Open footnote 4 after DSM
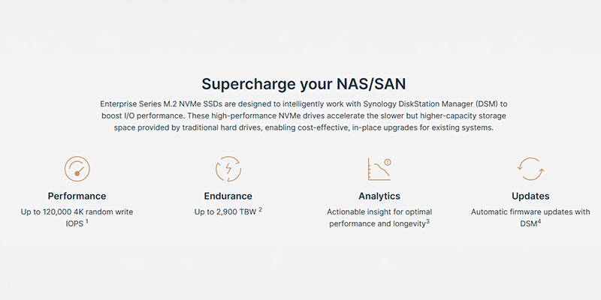 coord(539,222)
